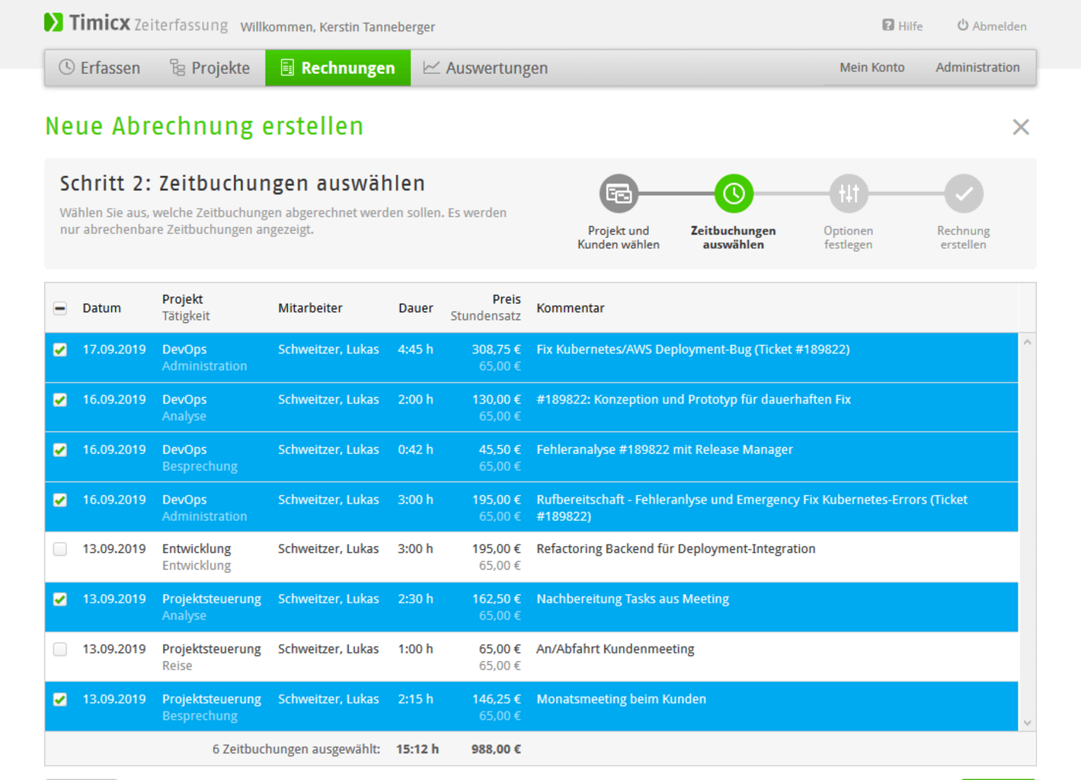This screenshot has height=780, width=1081.
Task: Open Hilfe help icon link
Action: 888,25
